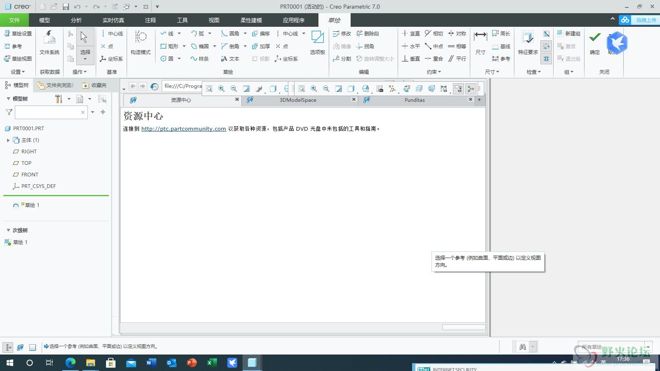Expand the 主体 (1) tree node
Viewport: 660px width, 371px height.
[x=8, y=140]
